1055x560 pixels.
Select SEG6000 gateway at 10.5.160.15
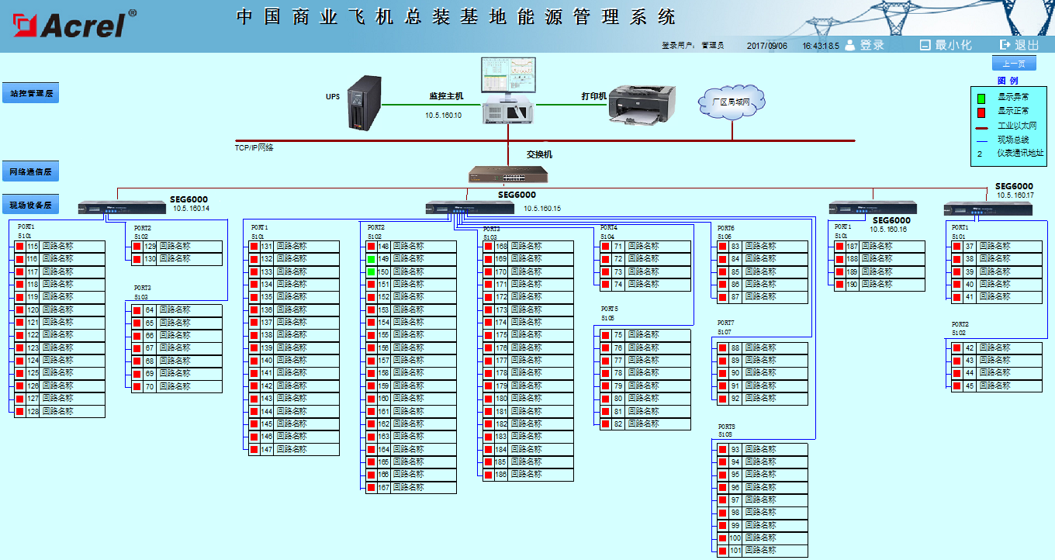click(469, 208)
